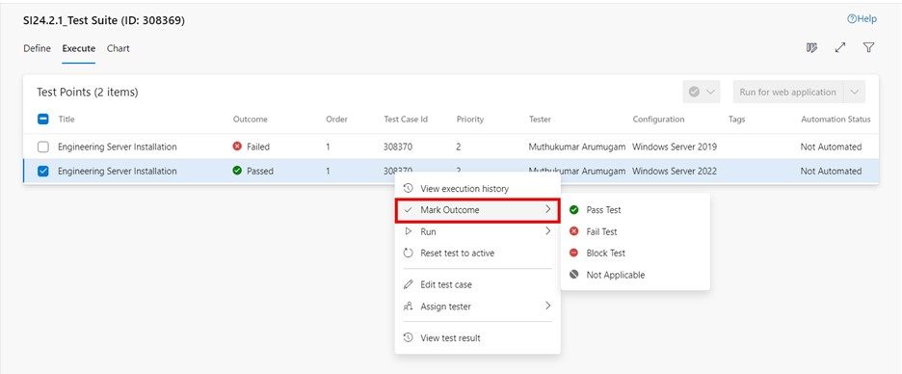Expand the Assign tester chevron
Viewport: 902px width, 374px height.
548,306
